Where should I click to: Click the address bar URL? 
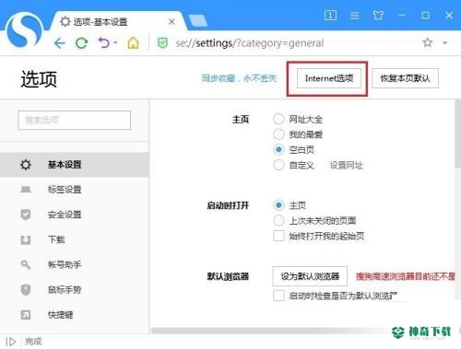pyautogui.click(x=250, y=43)
